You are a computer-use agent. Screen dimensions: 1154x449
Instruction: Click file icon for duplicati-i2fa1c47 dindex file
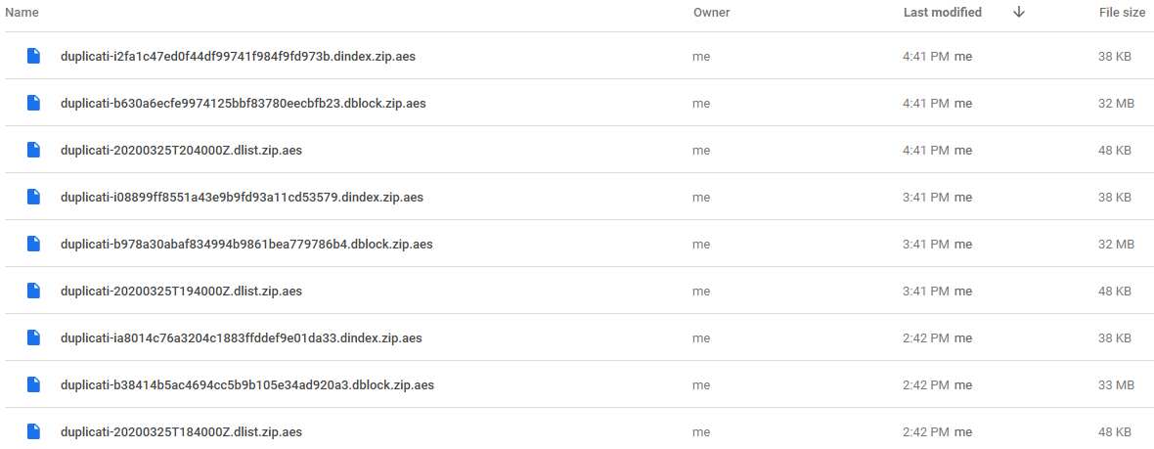pyautogui.click(x=33, y=56)
